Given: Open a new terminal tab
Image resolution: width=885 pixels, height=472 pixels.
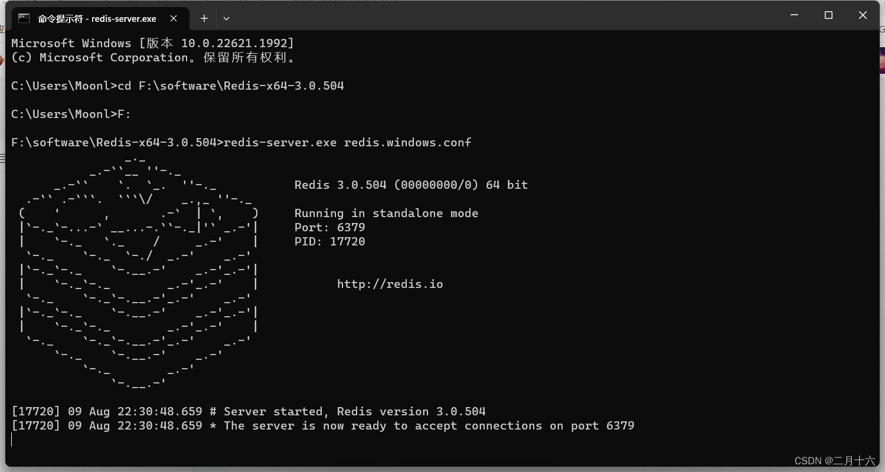Looking at the screenshot, I should [x=204, y=18].
